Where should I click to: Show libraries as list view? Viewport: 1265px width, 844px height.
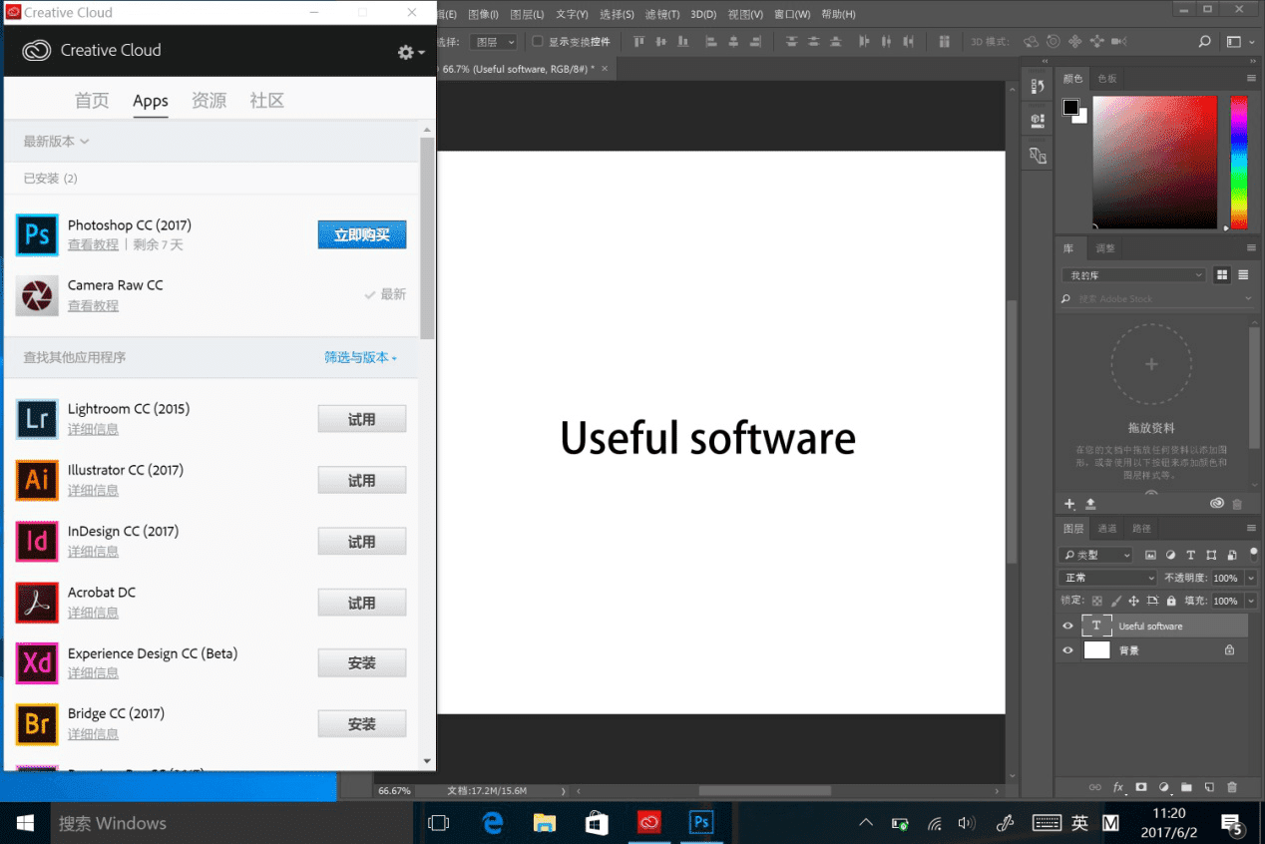point(1243,275)
